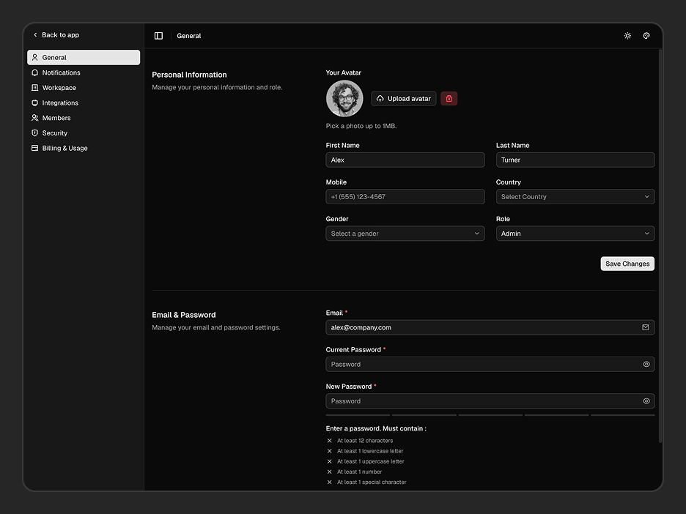Focus the Email field alex@company.com
Viewport: 686px width, 514px height.
[490, 327]
